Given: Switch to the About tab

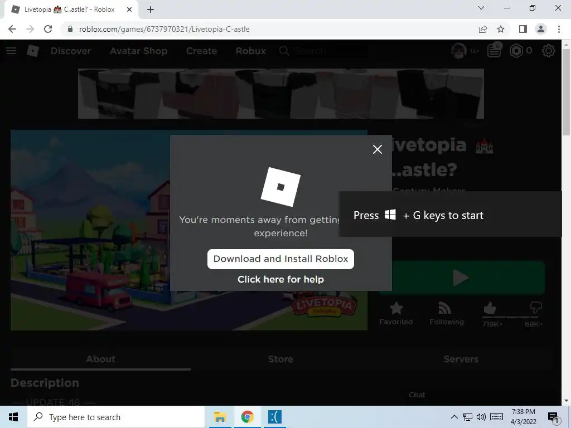Looking at the screenshot, I should click(x=100, y=359).
